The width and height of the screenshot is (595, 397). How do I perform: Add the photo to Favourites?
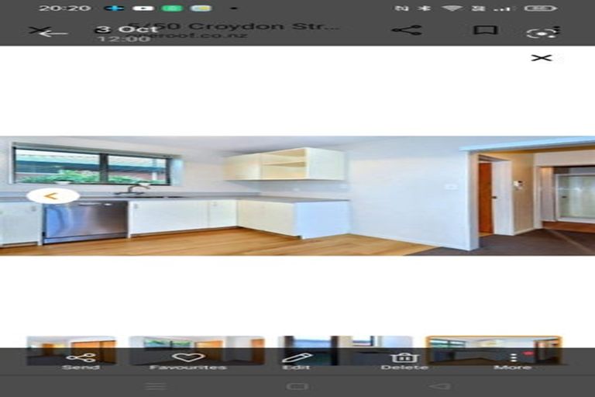point(188,360)
